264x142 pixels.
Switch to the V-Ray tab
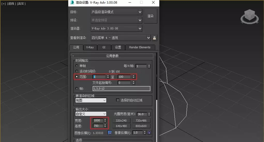point(90,48)
